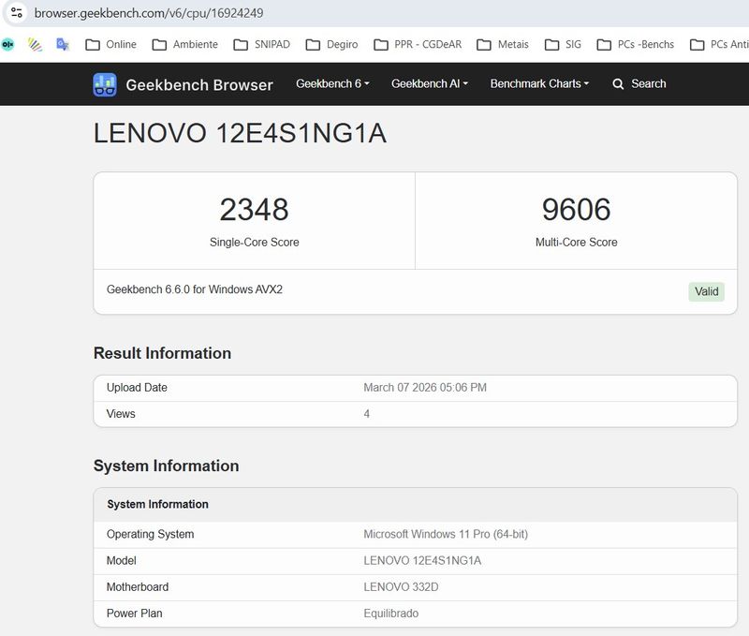The height and width of the screenshot is (636, 749).
Task: Open the PCs -Benchs bookmarks folder
Action: tap(636, 44)
